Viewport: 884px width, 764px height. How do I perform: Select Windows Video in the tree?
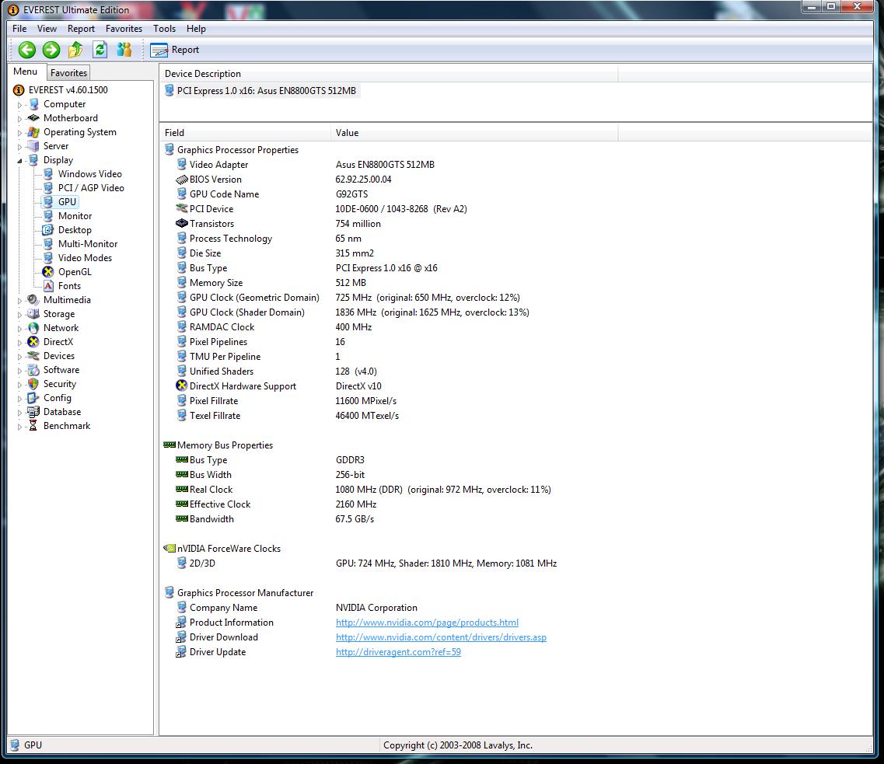click(89, 174)
